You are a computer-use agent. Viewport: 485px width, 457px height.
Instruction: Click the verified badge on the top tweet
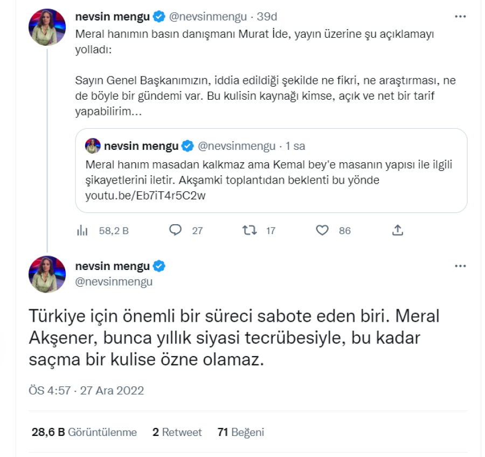pos(159,17)
